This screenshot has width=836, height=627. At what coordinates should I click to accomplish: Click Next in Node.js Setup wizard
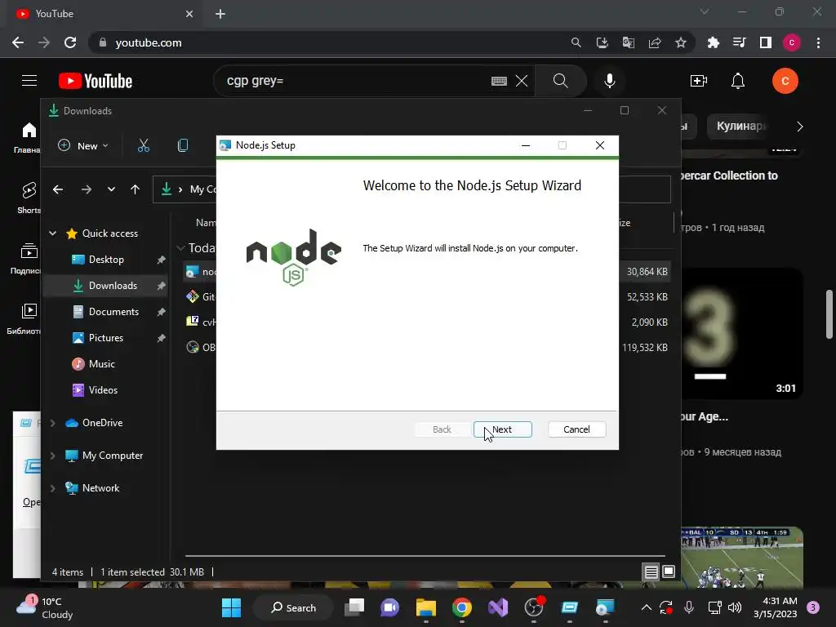tap(502, 429)
